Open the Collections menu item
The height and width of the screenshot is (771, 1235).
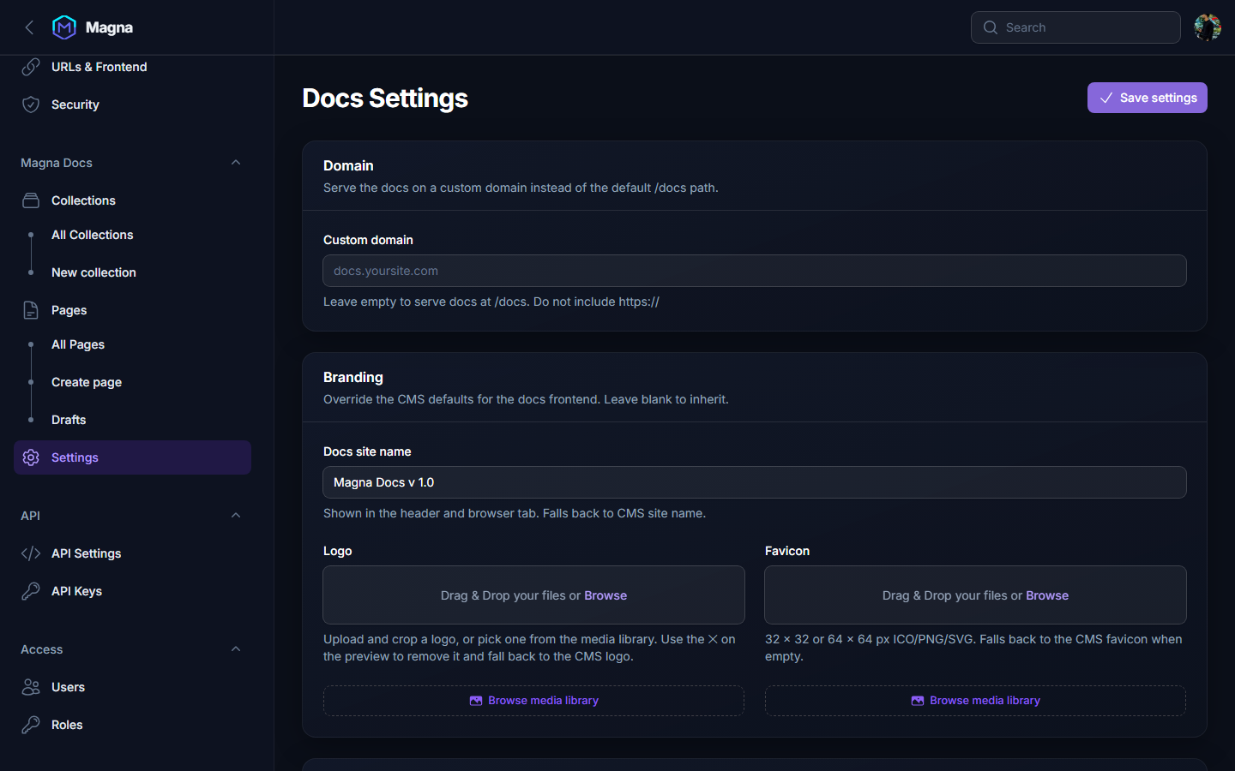(132, 200)
